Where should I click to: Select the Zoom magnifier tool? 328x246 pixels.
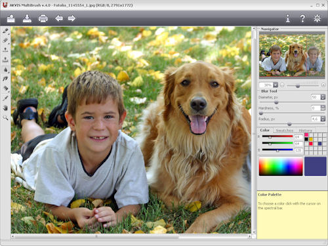5,118
